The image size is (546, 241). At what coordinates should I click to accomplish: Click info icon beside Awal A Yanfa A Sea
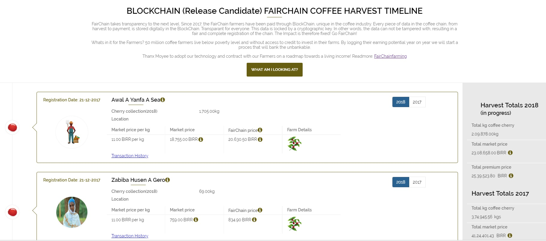163,100
